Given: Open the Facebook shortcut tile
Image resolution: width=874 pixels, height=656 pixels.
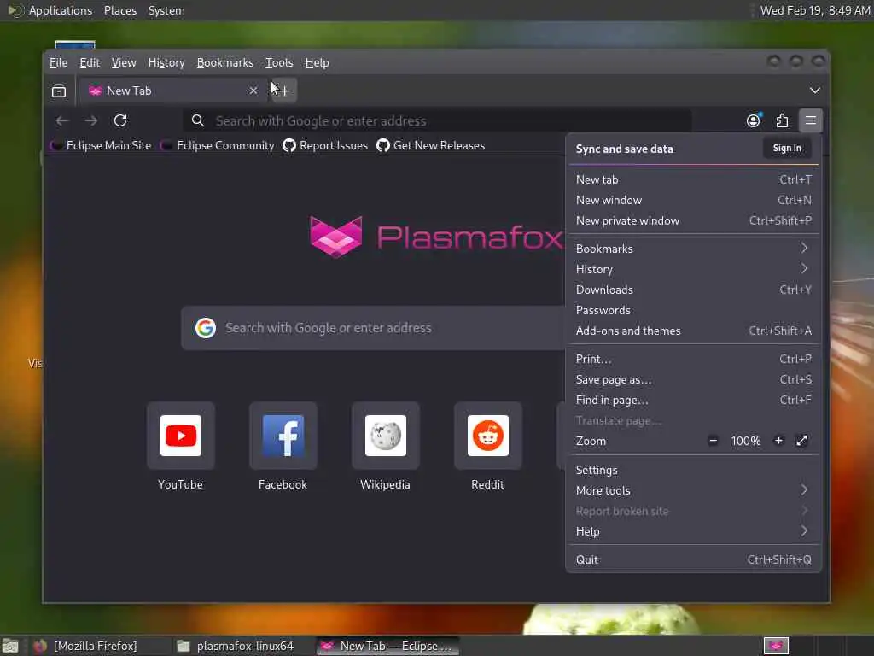Looking at the screenshot, I should click(283, 446).
